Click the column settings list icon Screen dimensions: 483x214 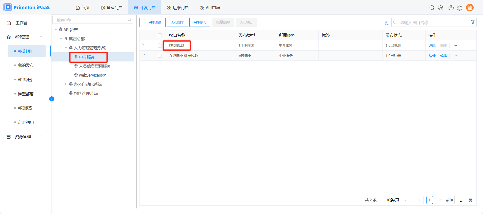[x=387, y=23]
